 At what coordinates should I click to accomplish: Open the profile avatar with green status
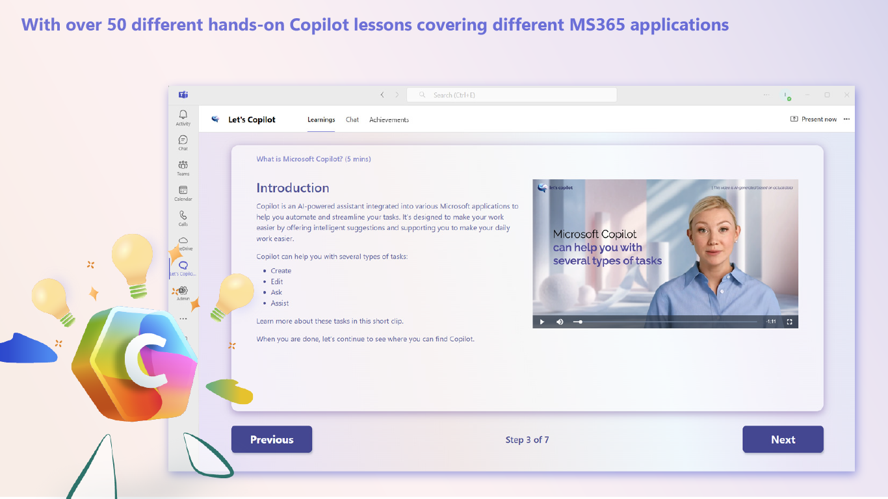[787, 96]
